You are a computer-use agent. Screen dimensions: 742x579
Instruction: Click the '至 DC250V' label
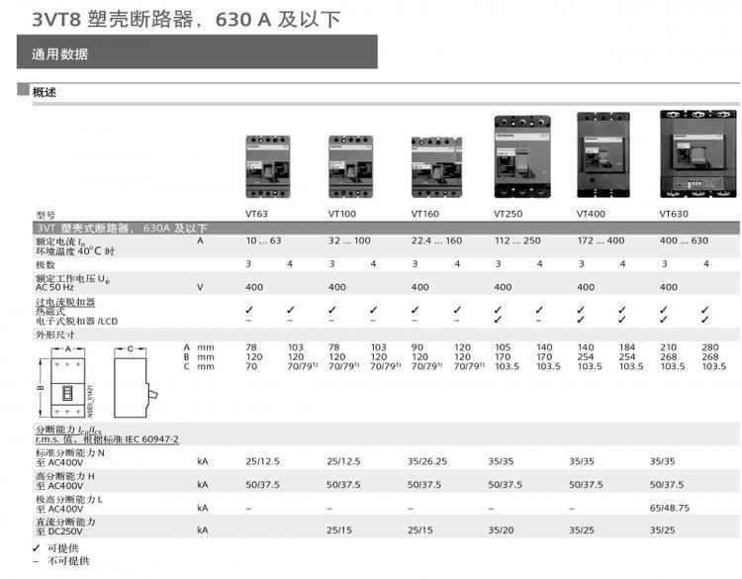59,531
